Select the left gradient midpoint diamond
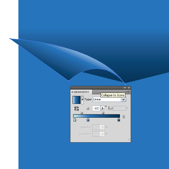The width and height of the screenshot is (169, 169). point(82,113)
